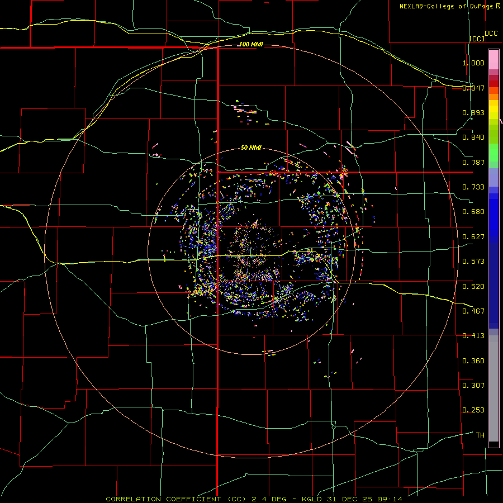The image size is (503, 503).
Task: Select the 0.520 scale label
Action: click(473, 287)
